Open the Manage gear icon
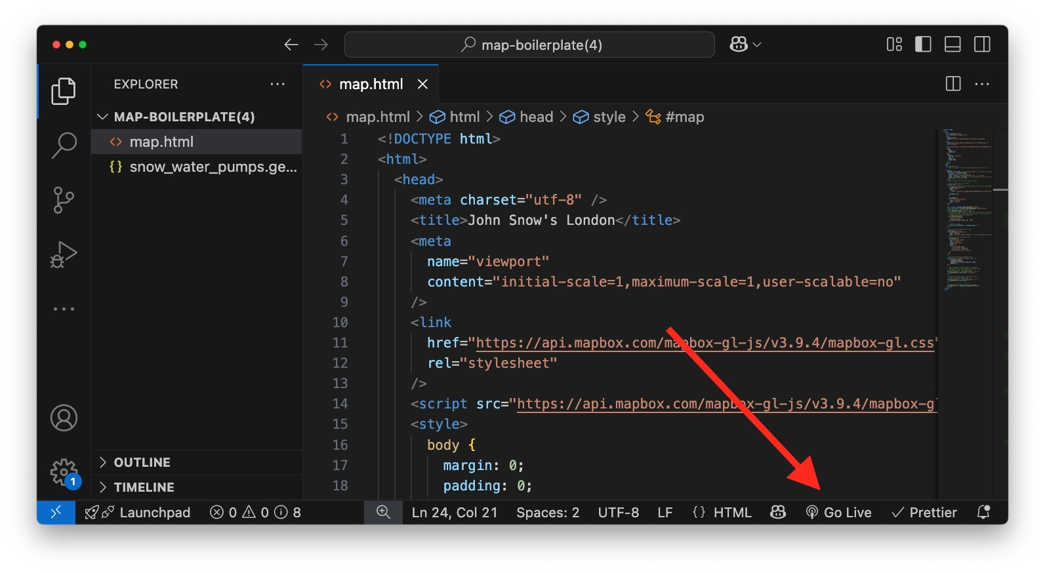 [x=64, y=471]
